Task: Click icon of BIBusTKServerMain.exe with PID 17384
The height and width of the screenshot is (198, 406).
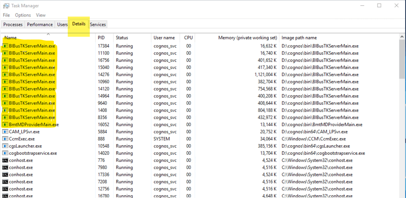Action: 5,46
